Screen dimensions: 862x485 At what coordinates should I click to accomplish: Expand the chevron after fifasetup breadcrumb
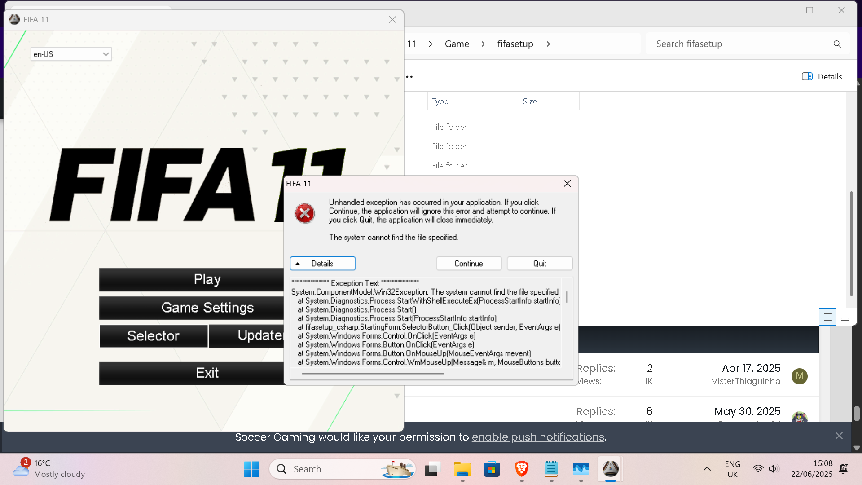click(548, 44)
